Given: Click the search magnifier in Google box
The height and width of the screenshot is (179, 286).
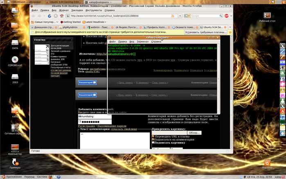Looking at the screenshot, I should click(x=221, y=16).
